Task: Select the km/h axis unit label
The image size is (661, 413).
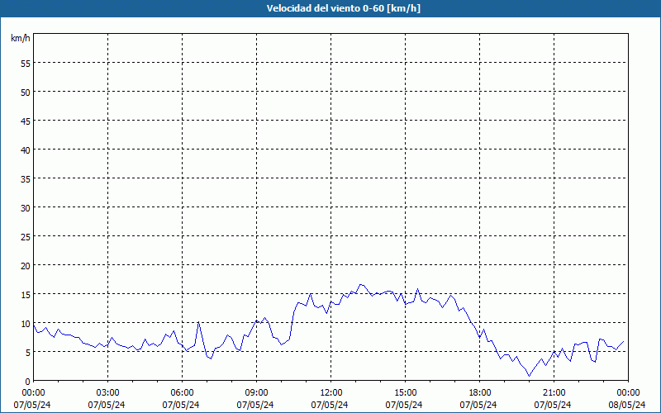Action: (21, 39)
